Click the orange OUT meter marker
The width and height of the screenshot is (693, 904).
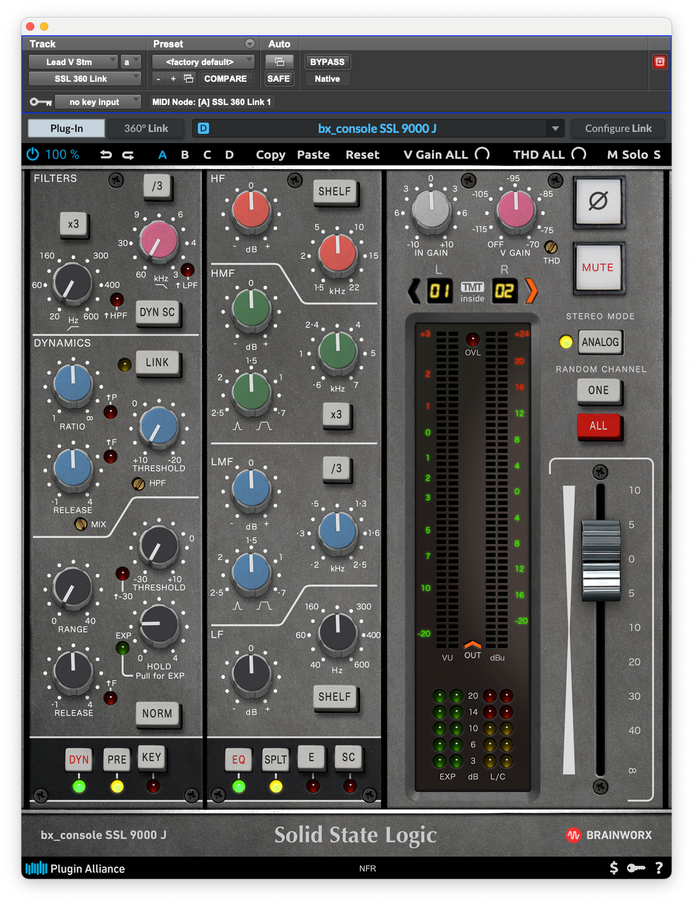(472, 644)
